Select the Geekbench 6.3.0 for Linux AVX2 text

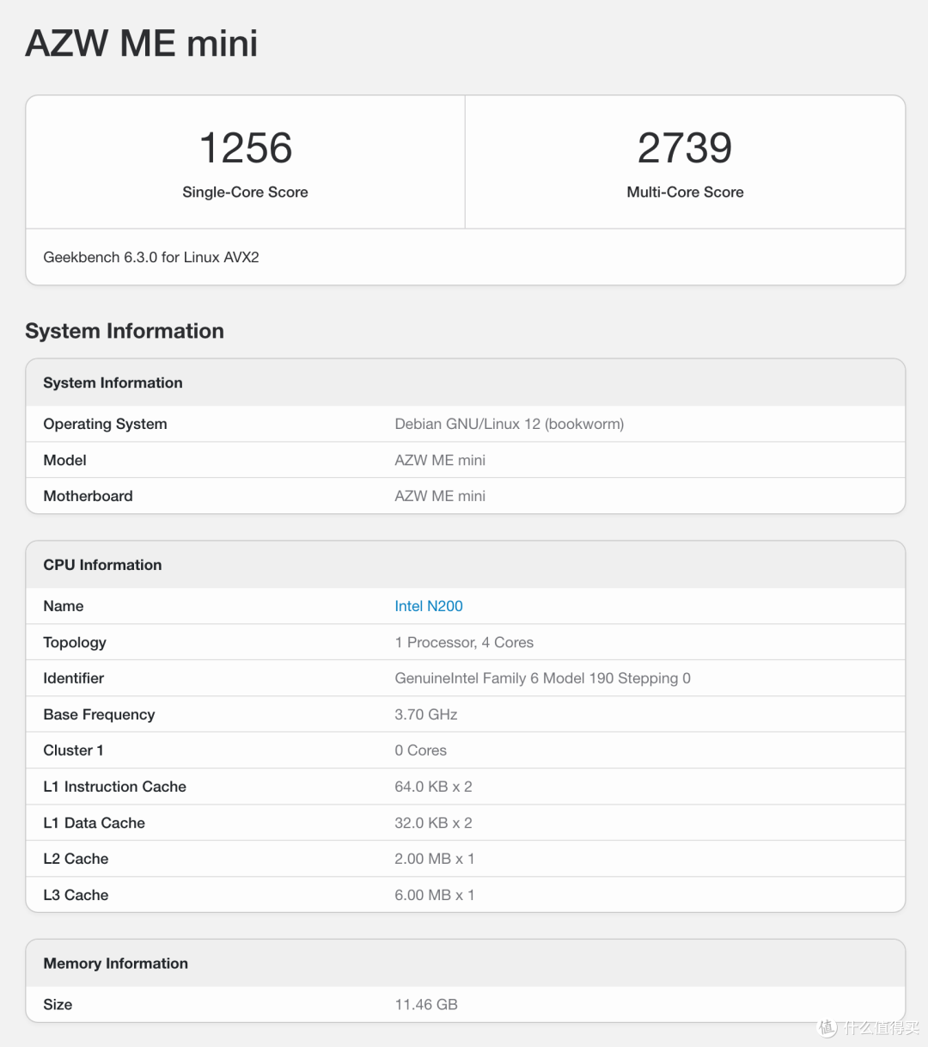tap(151, 257)
